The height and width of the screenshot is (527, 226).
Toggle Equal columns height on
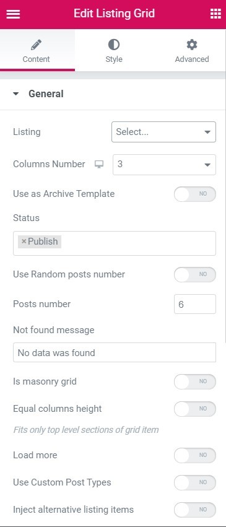pyautogui.click(x=195, y=409)
